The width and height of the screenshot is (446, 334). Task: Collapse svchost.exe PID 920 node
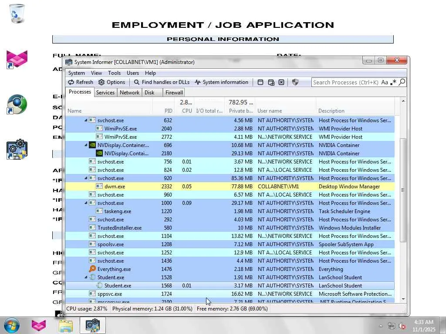click(x=86, y=178)
